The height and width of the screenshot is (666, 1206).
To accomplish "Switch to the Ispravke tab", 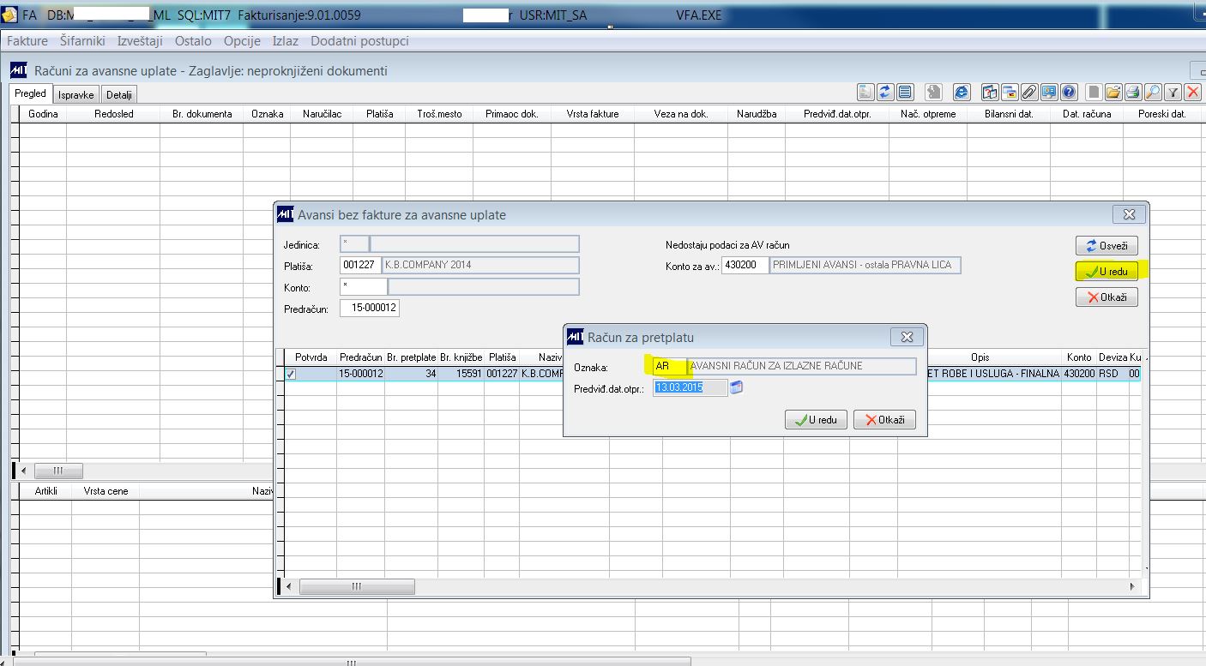I will 76,94.
